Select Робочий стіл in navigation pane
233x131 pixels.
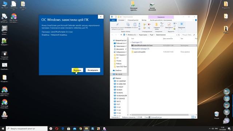[x=120, y=43]
